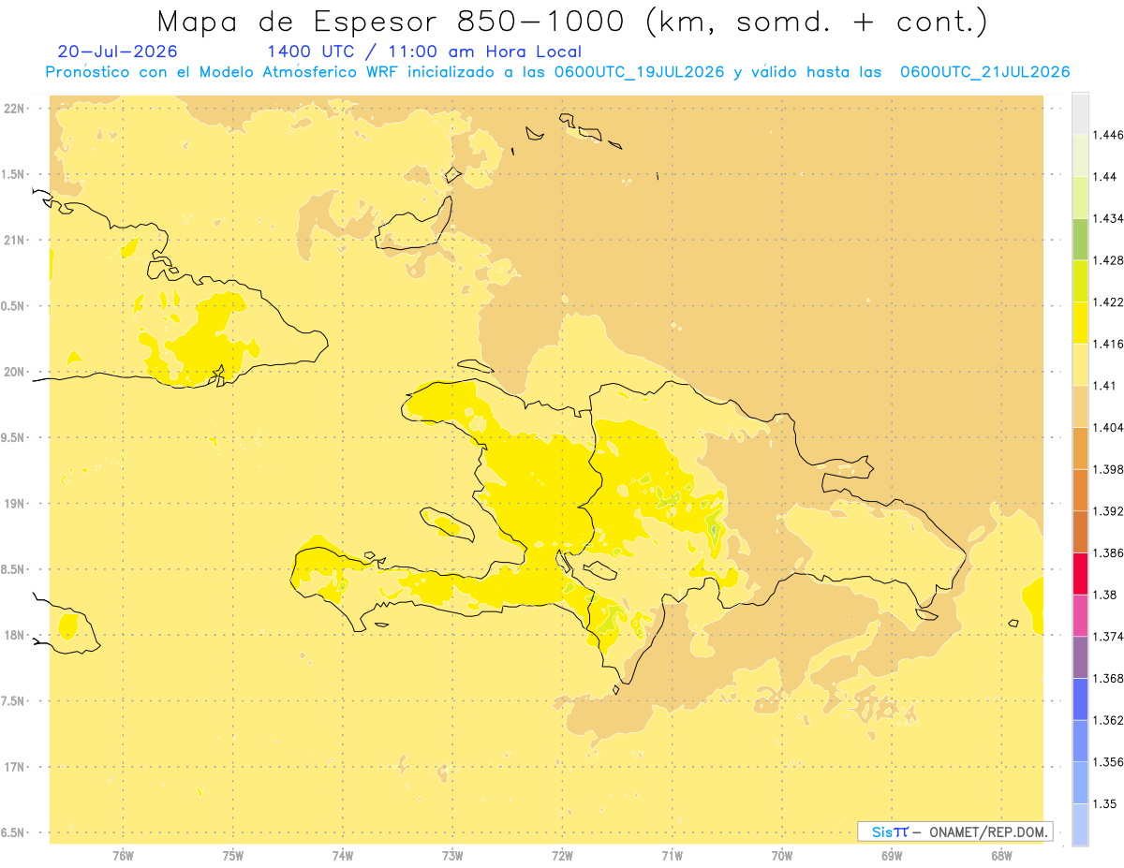Click the legend value "1.422"
The image size is (1124, 868).
pyautogui.click(x=1110, y=302)
